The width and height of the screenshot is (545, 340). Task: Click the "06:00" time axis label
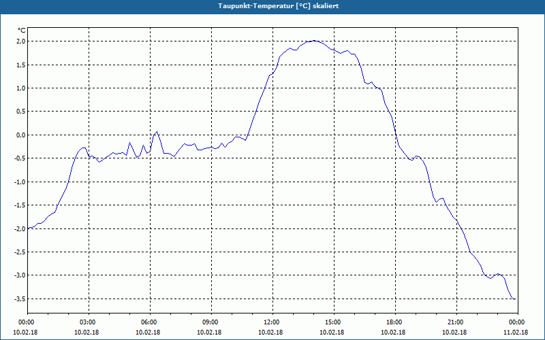click(x=148, y=322)
